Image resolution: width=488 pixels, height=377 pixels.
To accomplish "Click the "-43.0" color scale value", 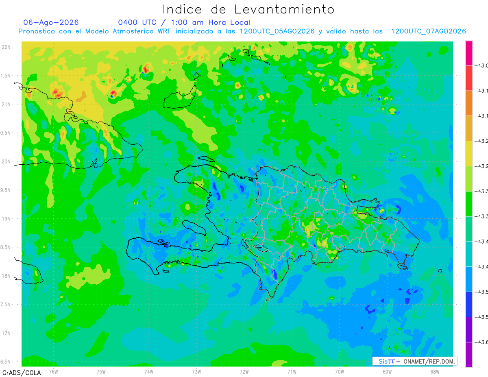I will pyautogui.click(x=482, y=66).
